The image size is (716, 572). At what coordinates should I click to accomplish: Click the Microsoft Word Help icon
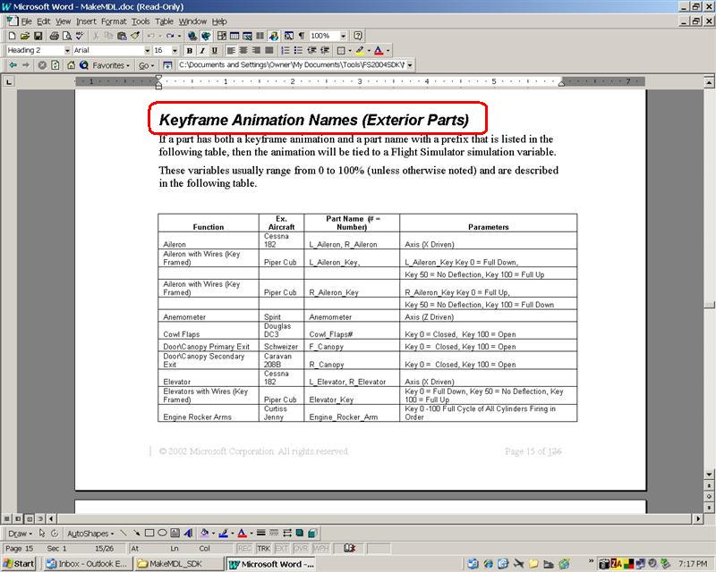click(x=358, y=36)
